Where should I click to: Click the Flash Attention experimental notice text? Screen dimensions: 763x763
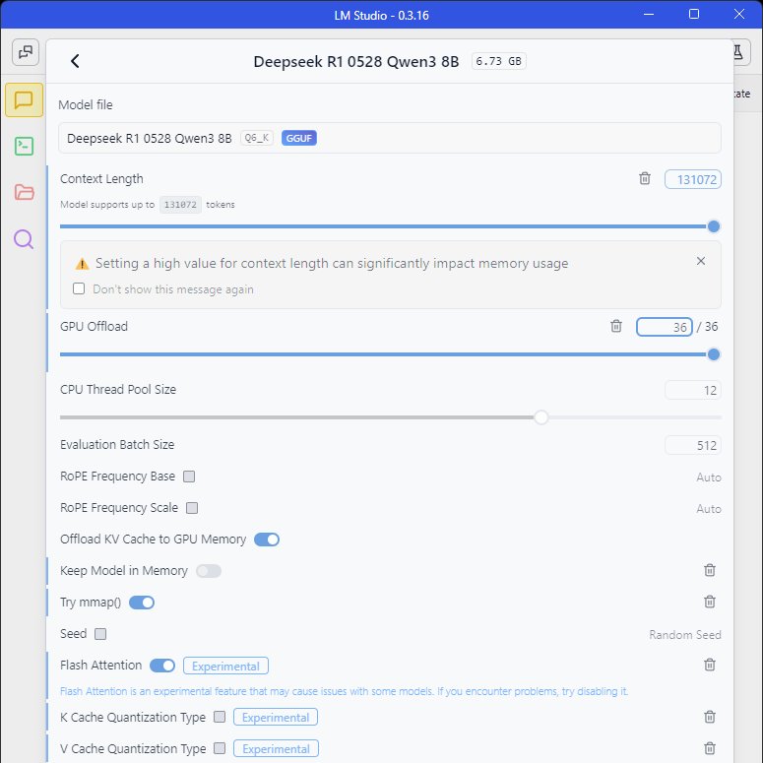coord(344,691)
